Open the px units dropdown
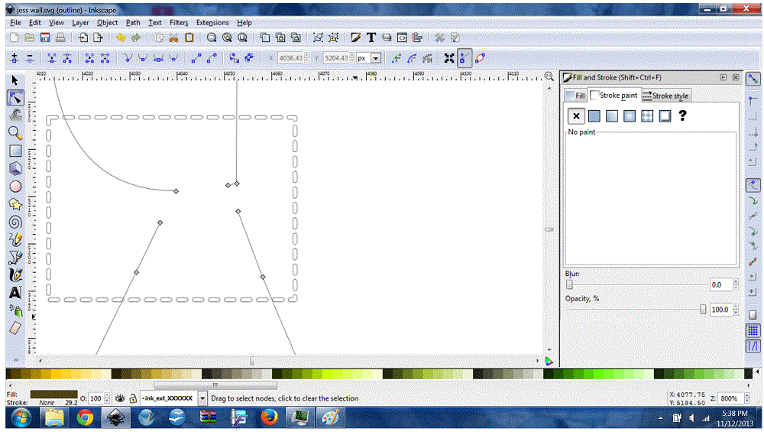Viewport: 764px width, 432px height. [x=375, y=58]
